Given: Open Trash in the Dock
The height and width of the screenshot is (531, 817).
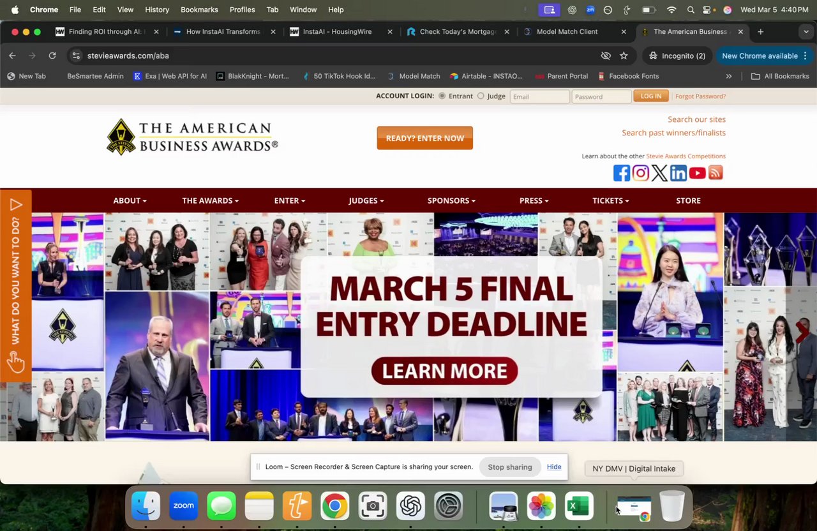Looking at the screenshot, I should (x=671, y=506).
